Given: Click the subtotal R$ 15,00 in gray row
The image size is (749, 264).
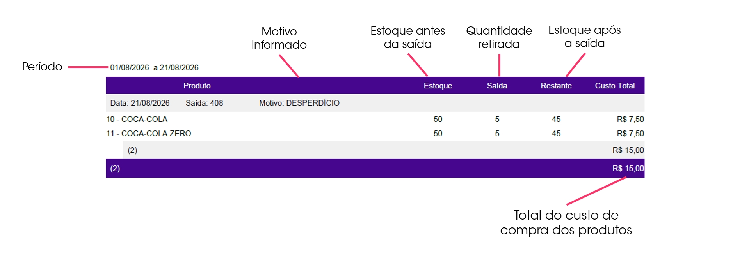Looking at the screenshot, I should click(x=628, y=150).
